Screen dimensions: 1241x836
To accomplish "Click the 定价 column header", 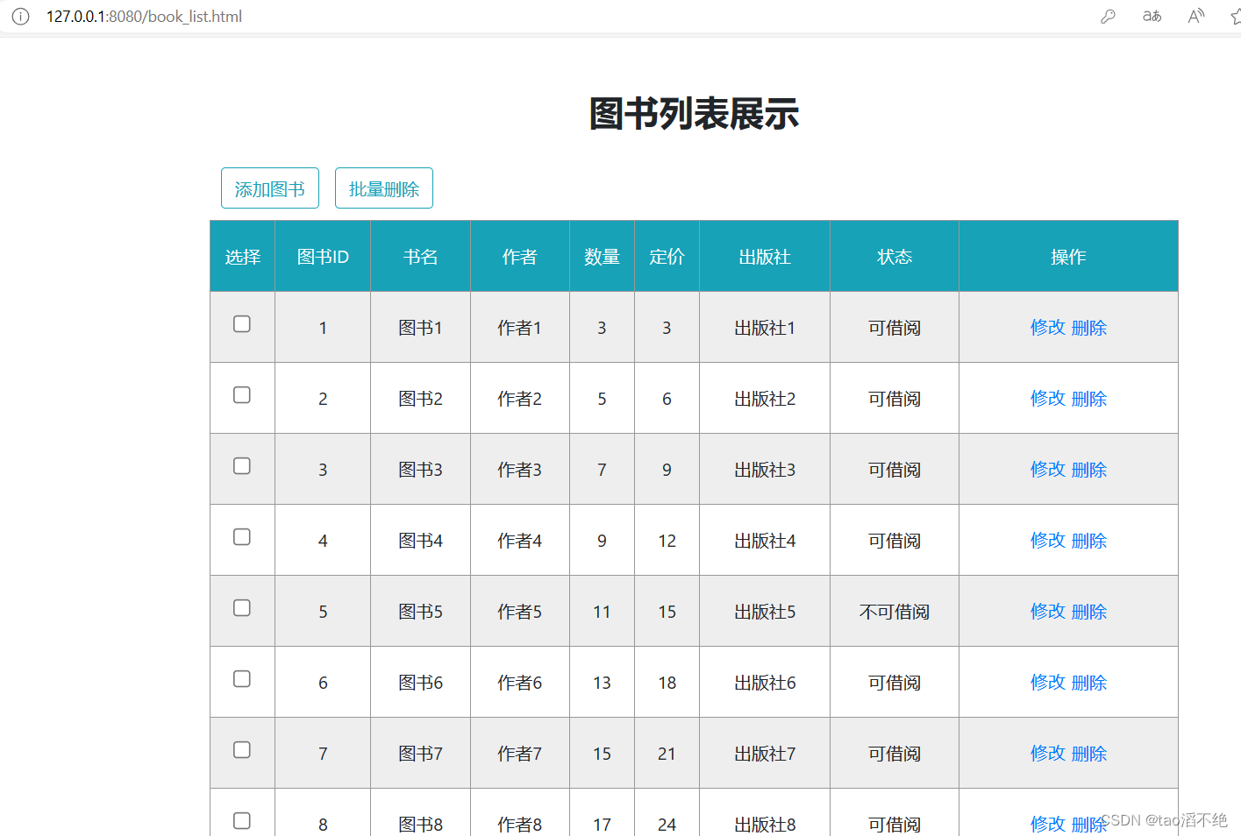I will [x=667, y=257].
